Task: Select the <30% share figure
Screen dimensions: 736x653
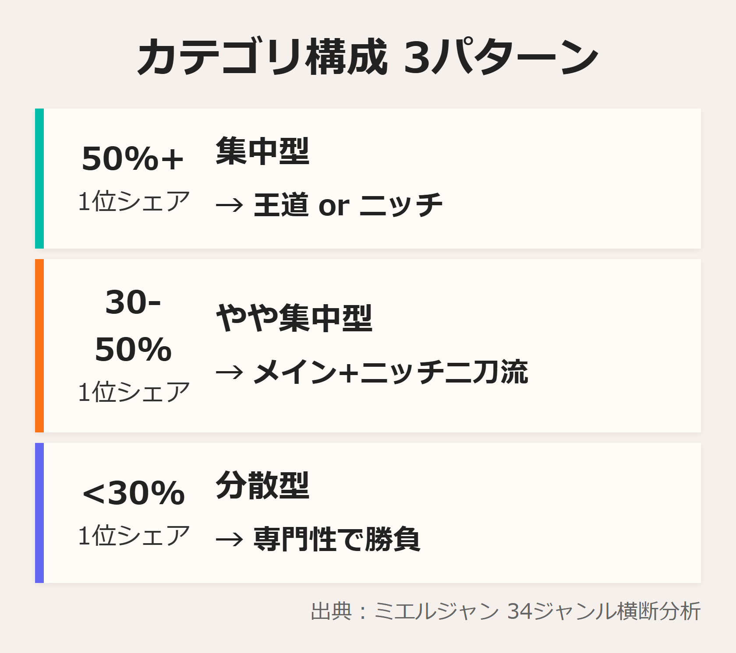Action: tap(133, 493)
